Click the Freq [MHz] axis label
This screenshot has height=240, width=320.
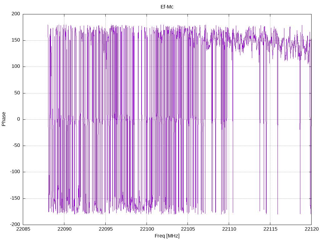(167, 236)
